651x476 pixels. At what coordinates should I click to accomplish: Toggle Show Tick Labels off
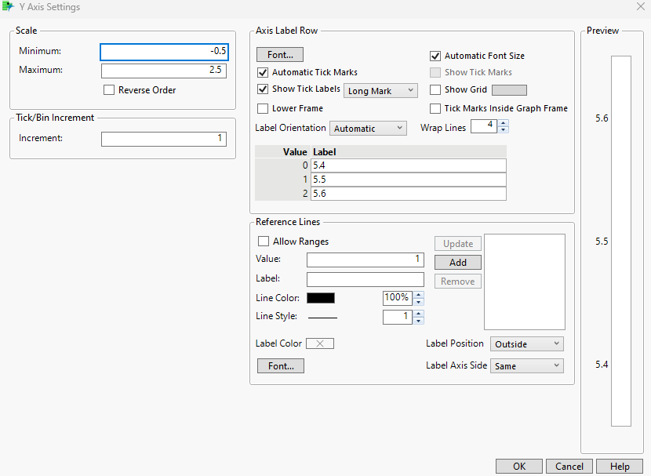point(263,89)
